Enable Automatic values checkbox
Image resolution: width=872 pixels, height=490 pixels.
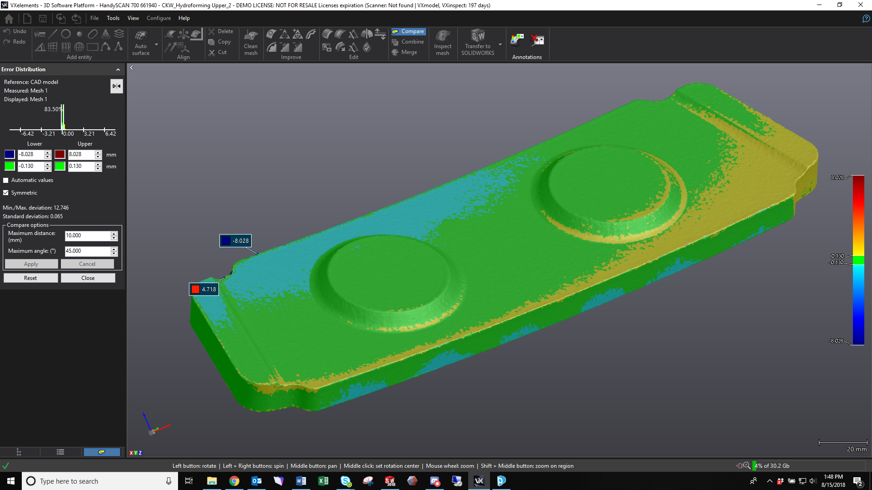[x=6, y=180]
